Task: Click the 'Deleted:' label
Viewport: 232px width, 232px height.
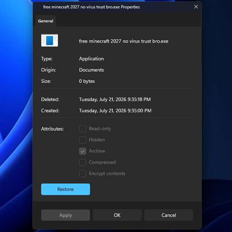Action: point(50,99)
